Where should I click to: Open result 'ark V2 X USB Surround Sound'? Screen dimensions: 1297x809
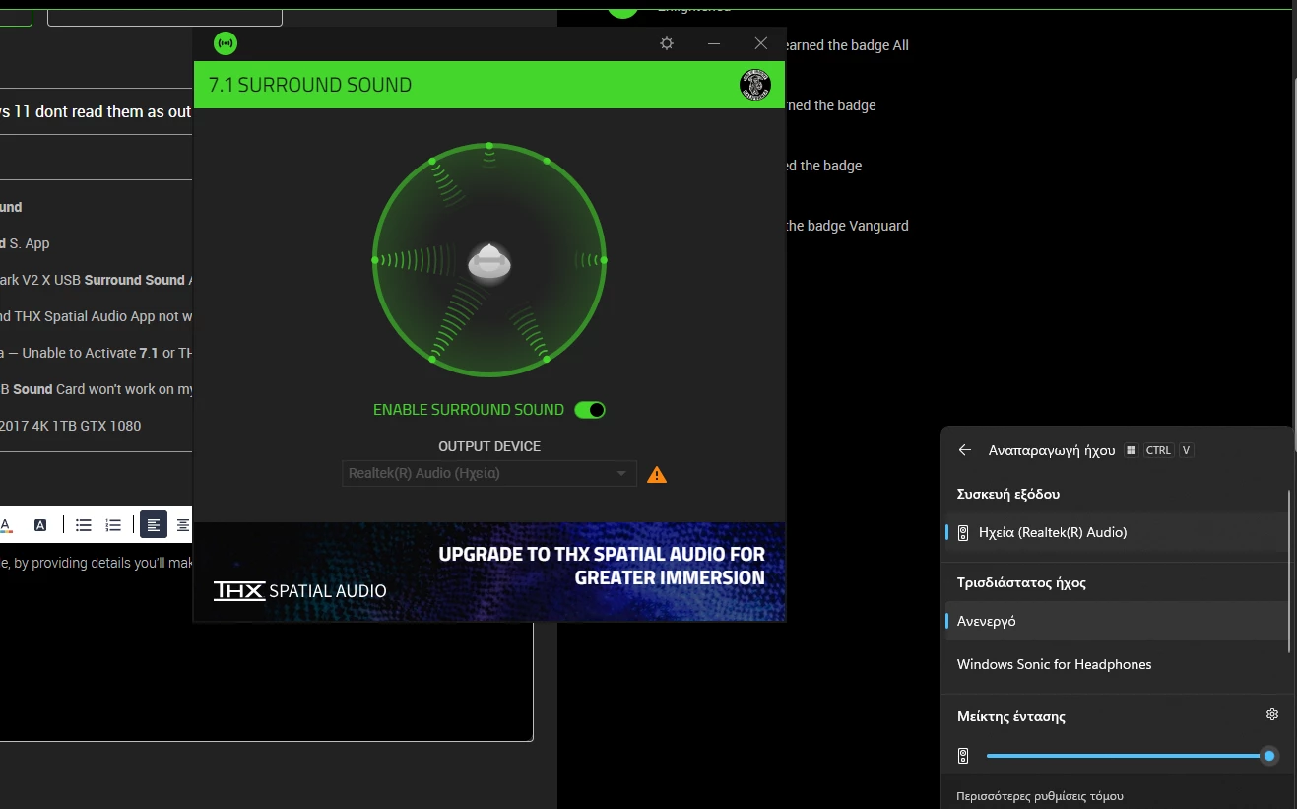click(x=97, y=280)
